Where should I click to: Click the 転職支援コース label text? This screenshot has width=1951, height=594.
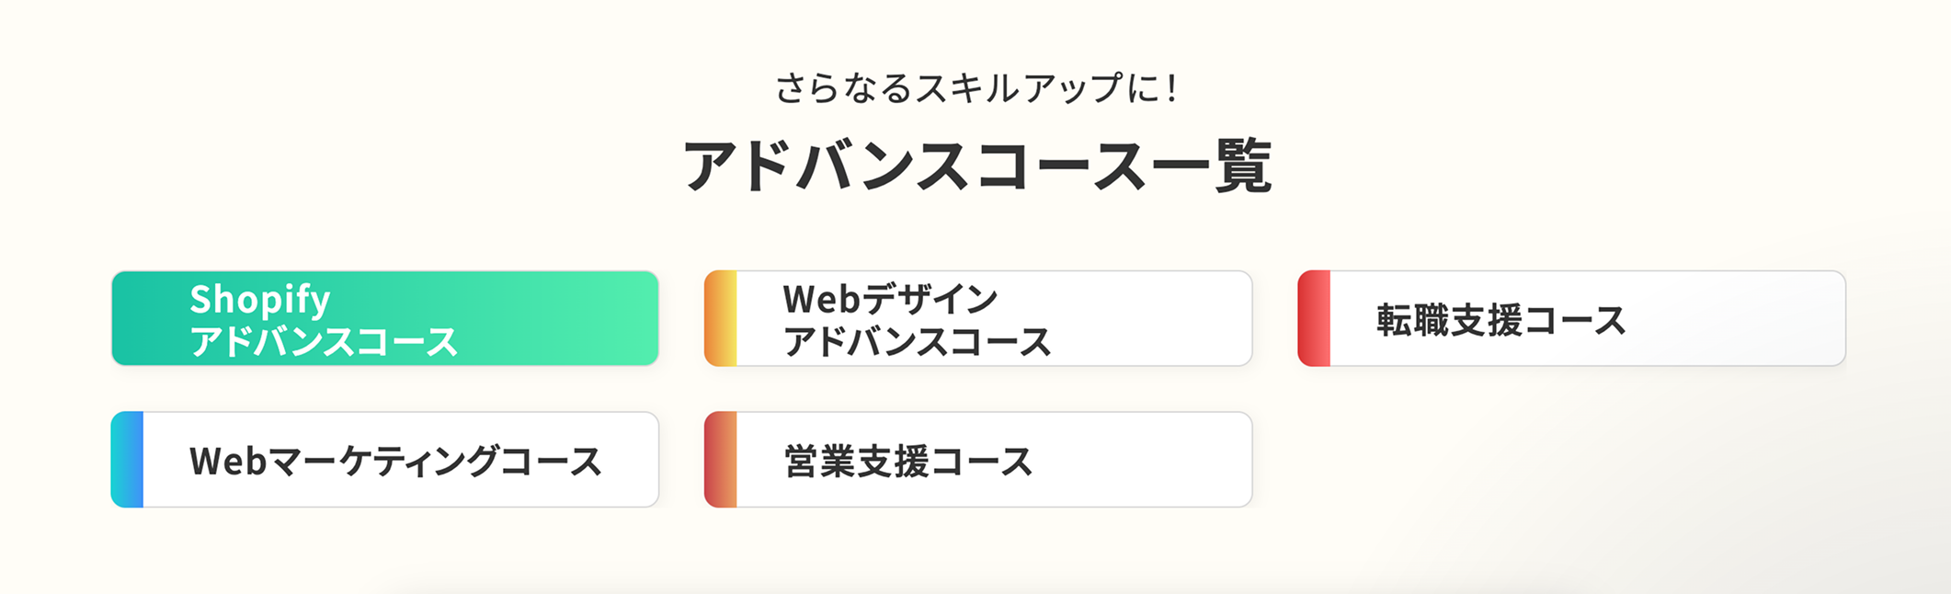[x=1501, y=320]
